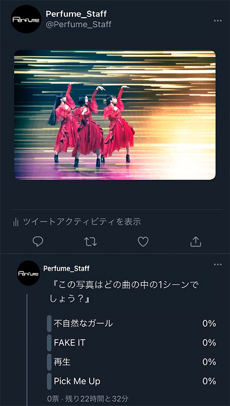
Task: Open more options on top tweet
Action: (218, 21)
